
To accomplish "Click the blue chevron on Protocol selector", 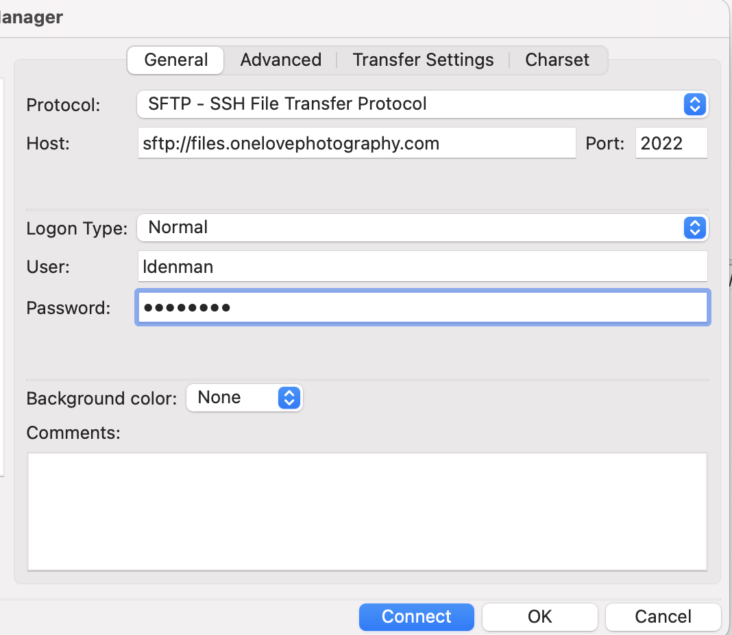I will click(x=695, y=104).
